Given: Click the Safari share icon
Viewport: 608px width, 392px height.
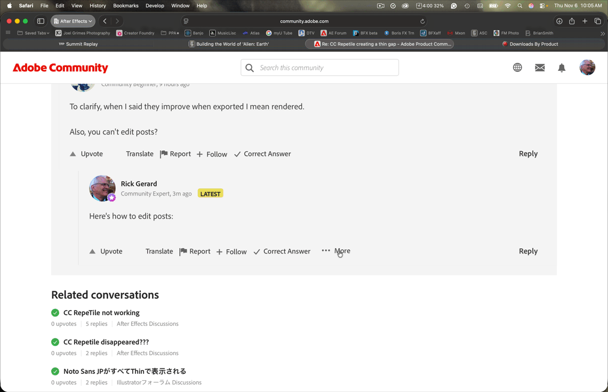Looking at the screenshot, I should click(572, 21).
